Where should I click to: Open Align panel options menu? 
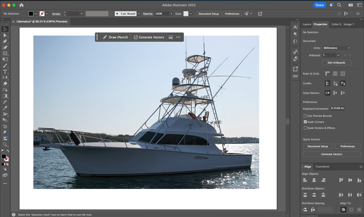pyautogui.click(x=361, y=167)
